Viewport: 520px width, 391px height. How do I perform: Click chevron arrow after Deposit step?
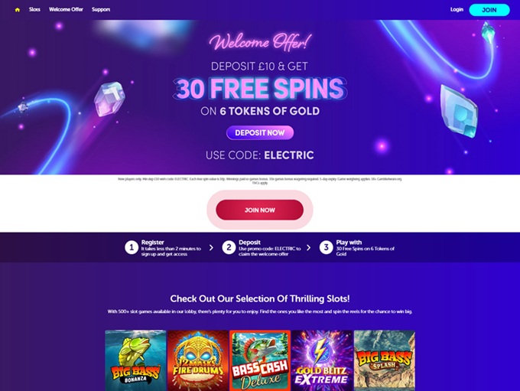coord(308,248)
